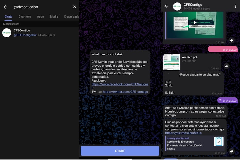
Task: Forward the video message
Action: (231, 41)
